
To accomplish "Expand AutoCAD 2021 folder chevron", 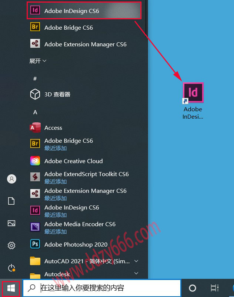I will click(136, 261).
